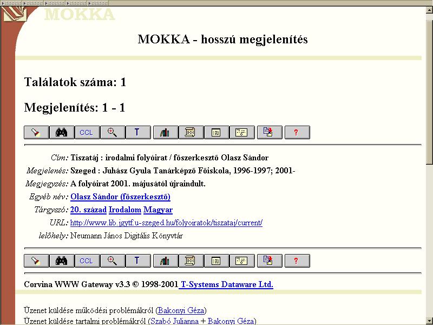
Task: Click the 'Corvina WWW Gateway v3.3' footer text
Action: pos(77,284)
